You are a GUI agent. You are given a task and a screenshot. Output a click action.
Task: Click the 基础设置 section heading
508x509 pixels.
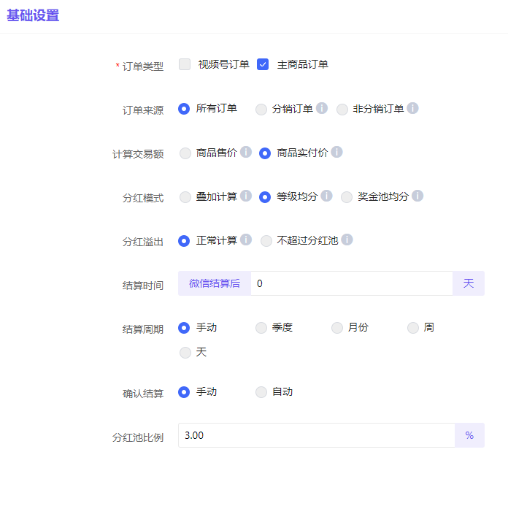click(x=33, y=15)
